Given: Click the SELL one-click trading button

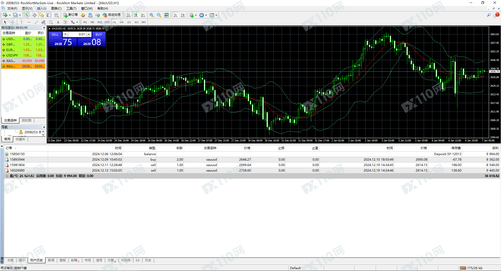Looking at the screenshot, I should click(55, 34).
